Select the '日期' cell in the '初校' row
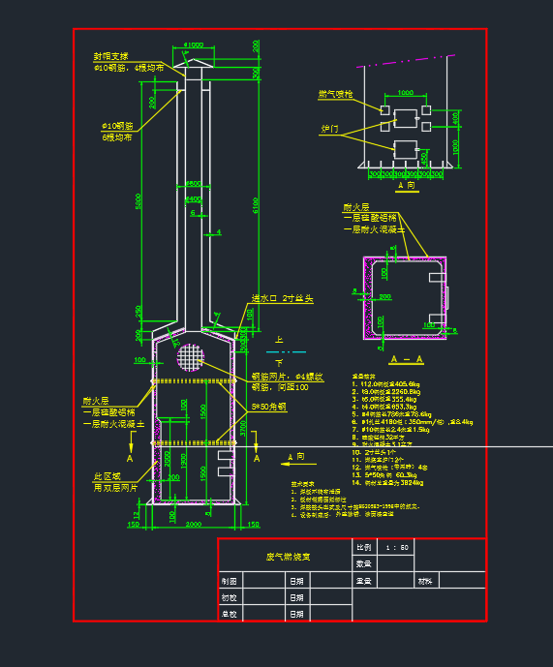 click(297, 597)
